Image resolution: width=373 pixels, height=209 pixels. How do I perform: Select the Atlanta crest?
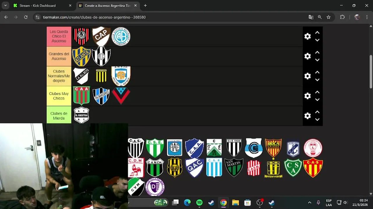coord(81,56)
